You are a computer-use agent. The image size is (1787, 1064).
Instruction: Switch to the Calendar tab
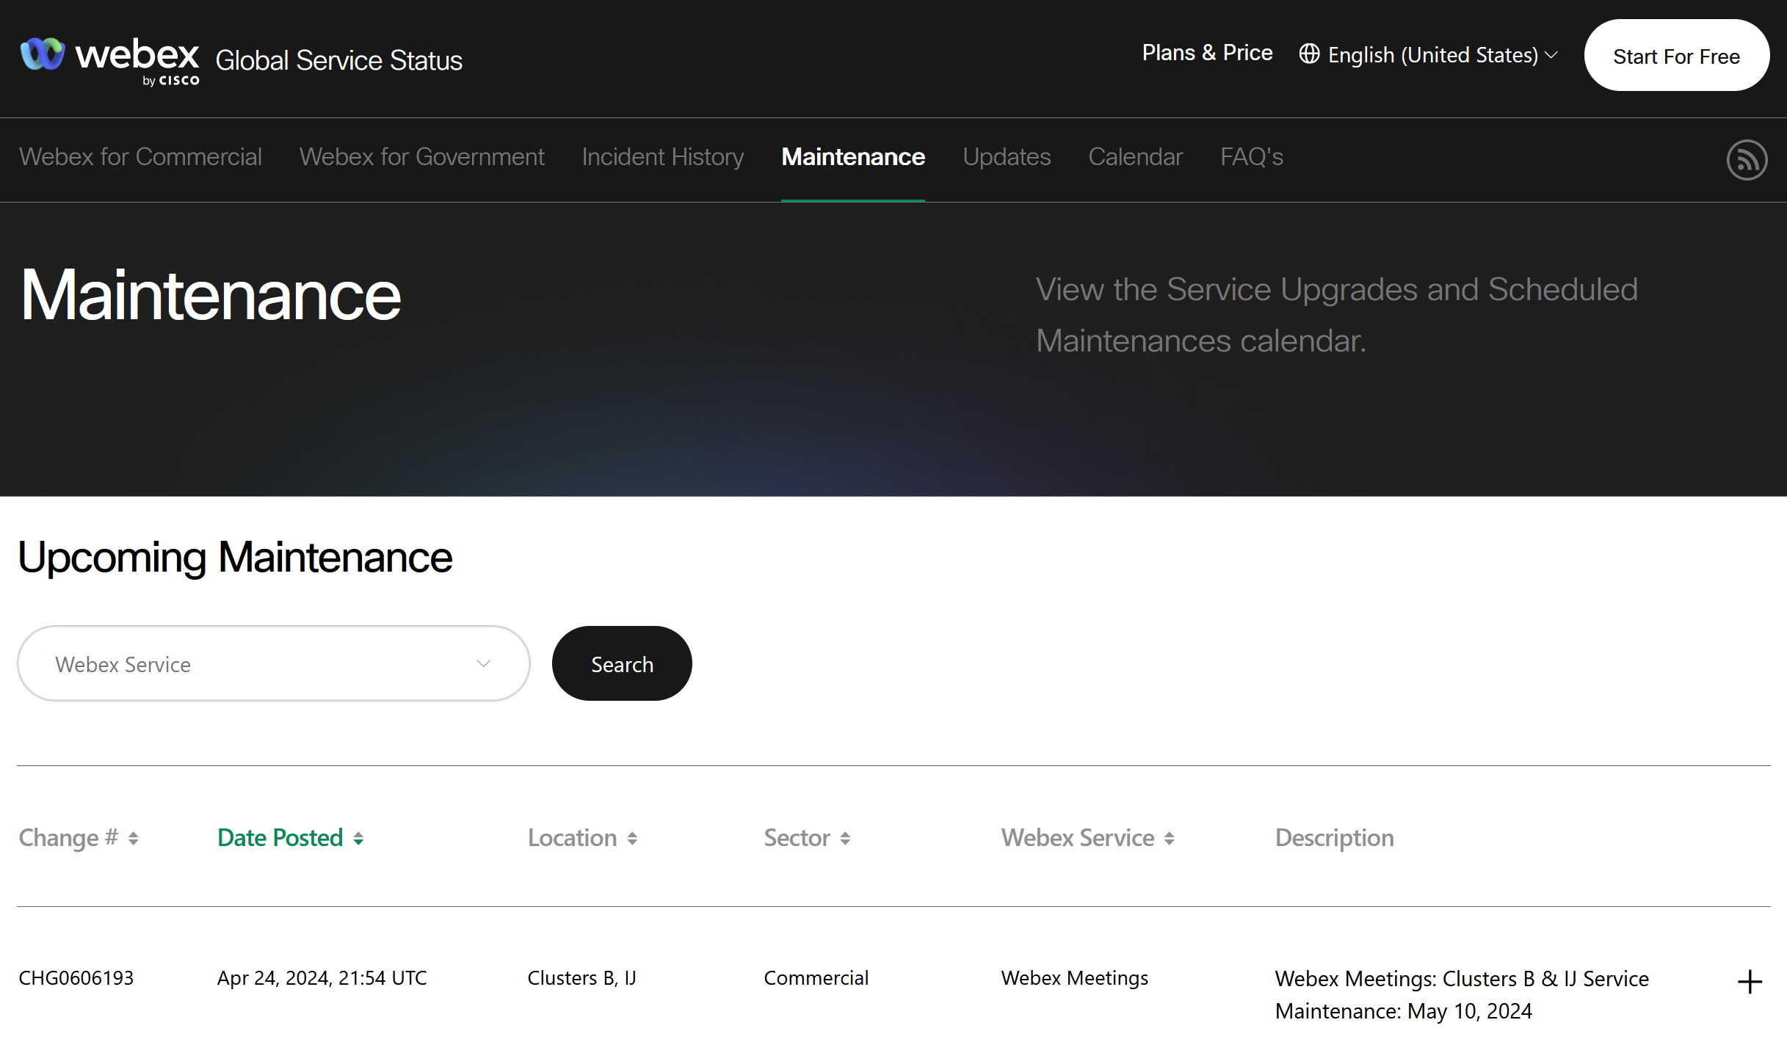coord(1135,156)
